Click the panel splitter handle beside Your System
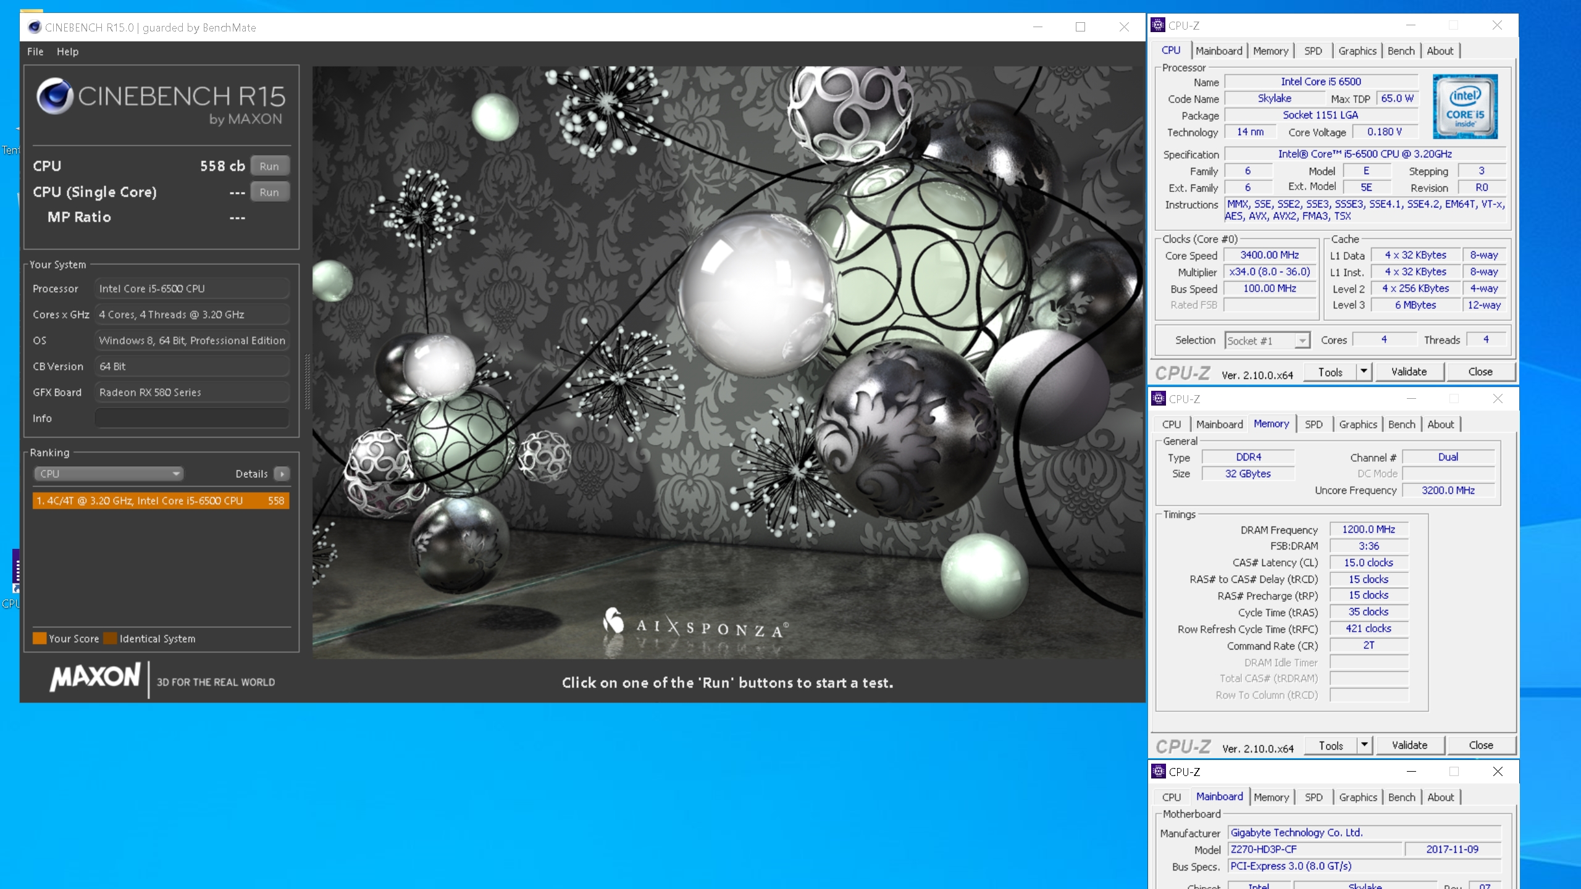This screenshot has height=889, width=1581. point(307,381)
